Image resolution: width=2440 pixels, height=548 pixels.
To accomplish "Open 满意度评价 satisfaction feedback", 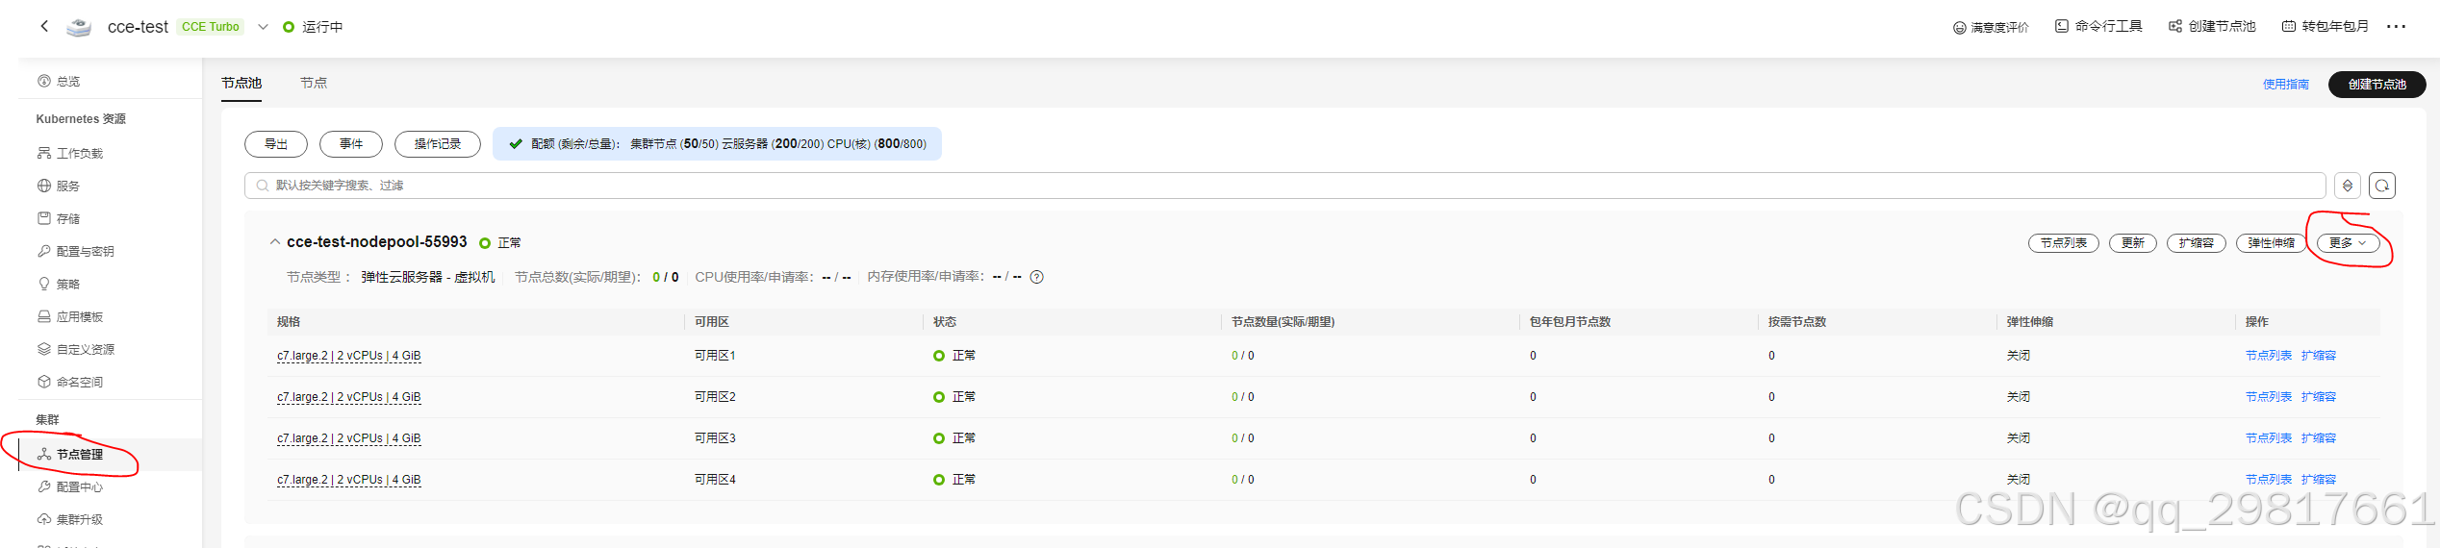I will [1991, 27].
